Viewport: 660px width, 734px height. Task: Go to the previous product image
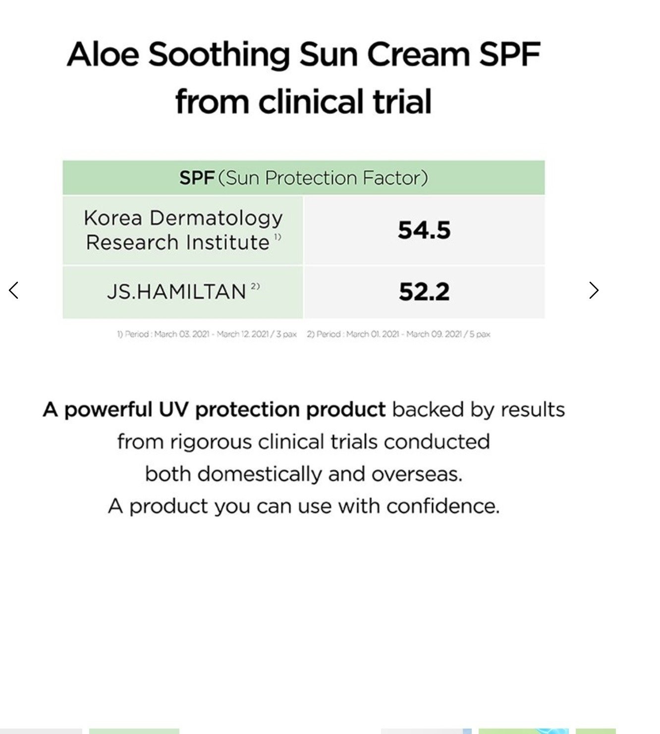click(x=14, y=290)
